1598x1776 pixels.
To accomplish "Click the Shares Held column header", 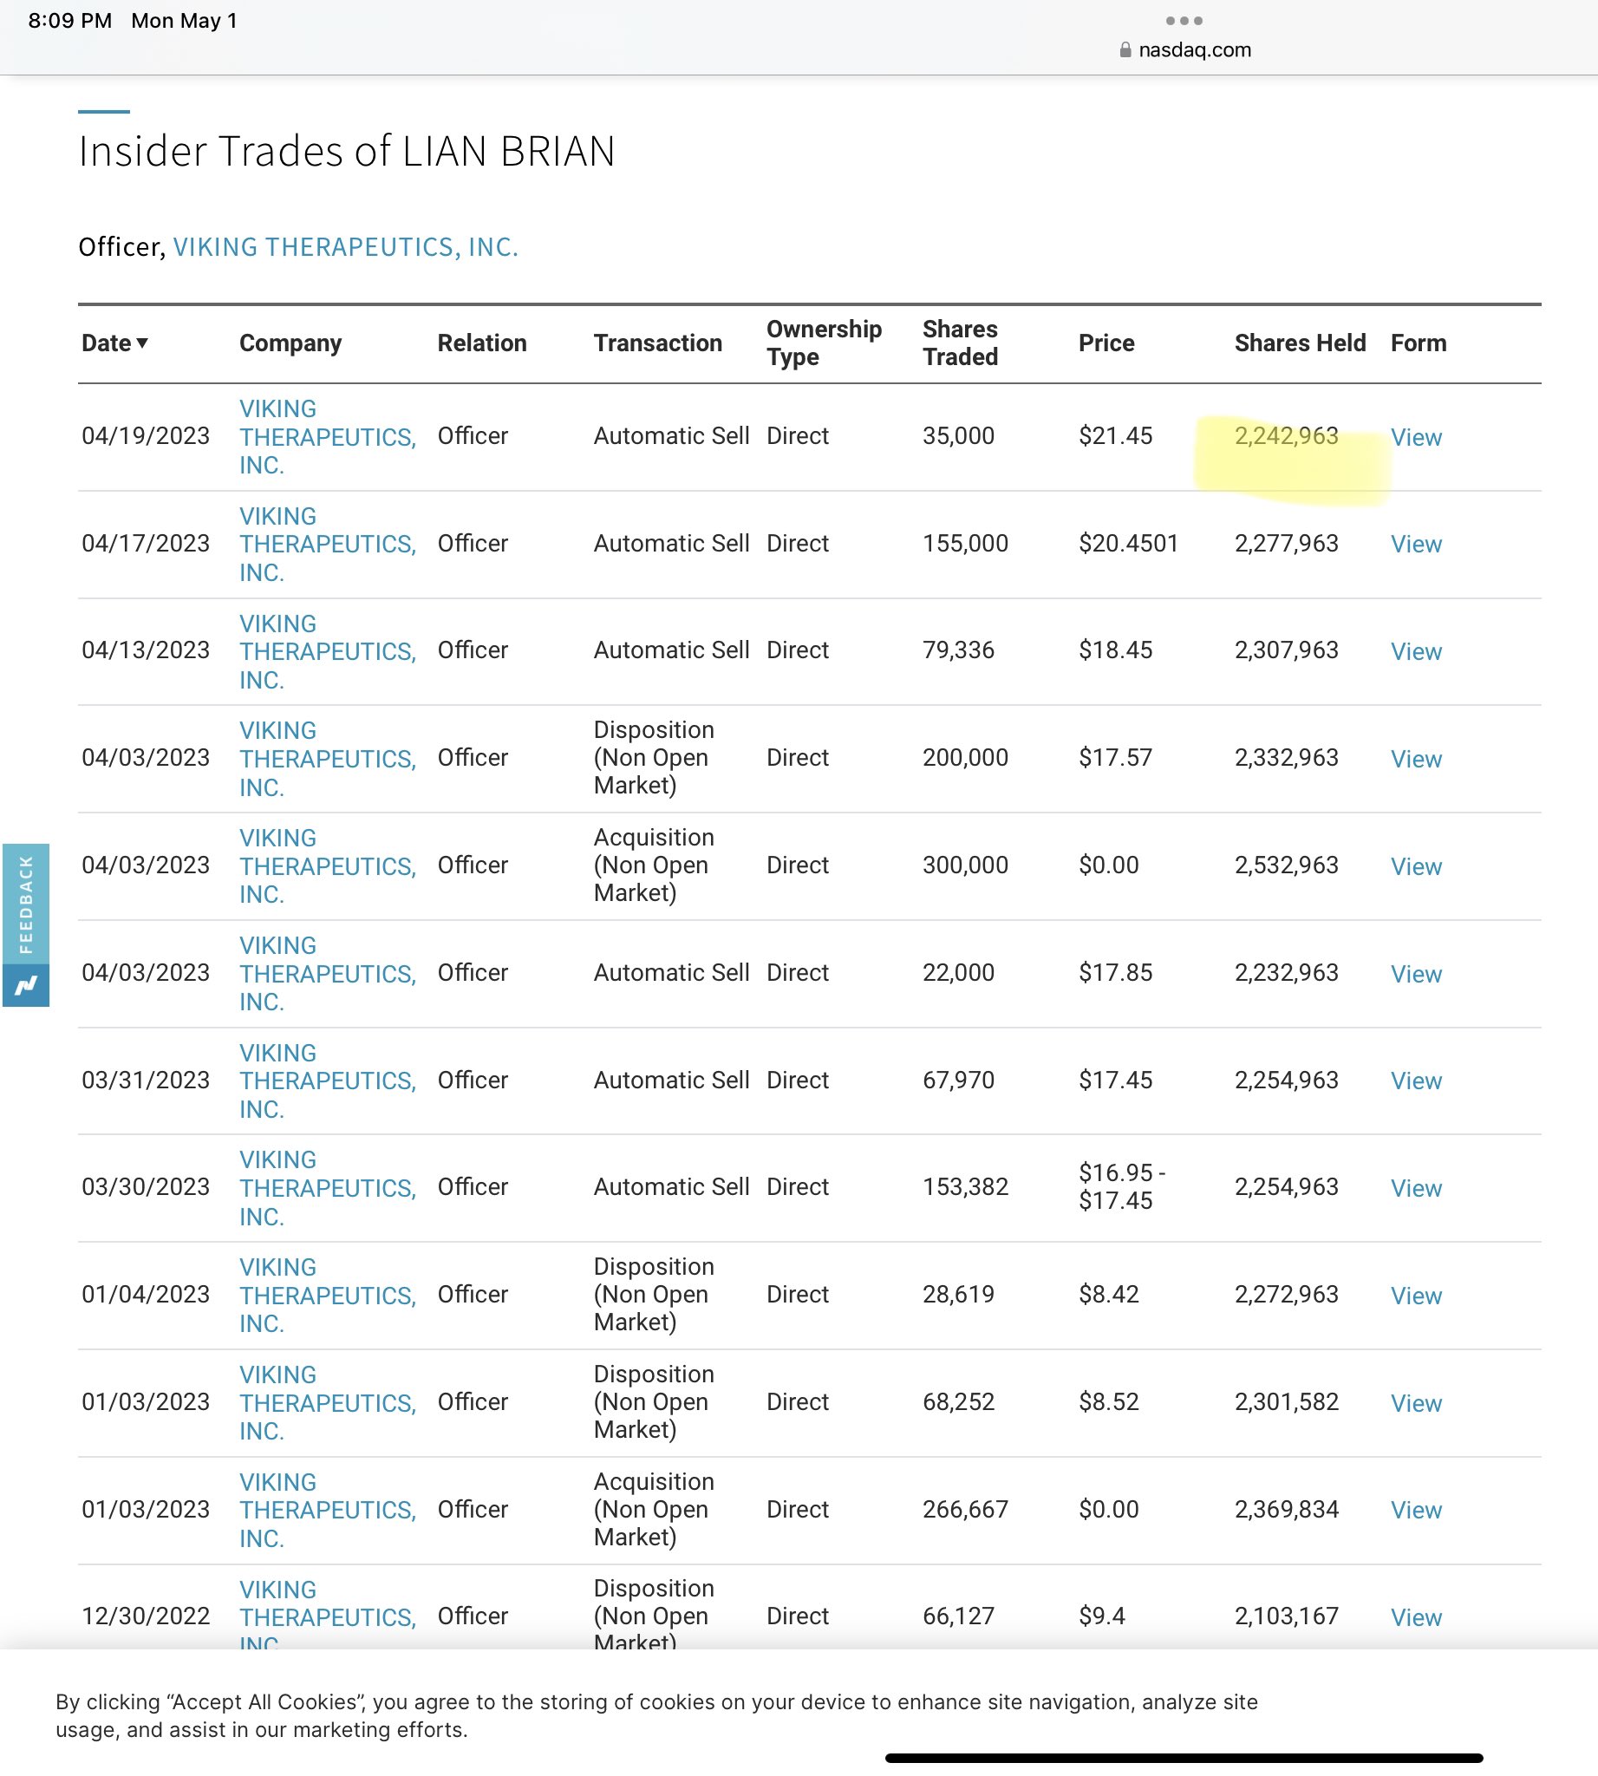I will tap(1300, 343).
